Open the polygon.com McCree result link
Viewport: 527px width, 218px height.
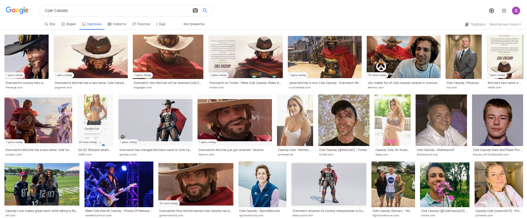click(x=38, y=150)
